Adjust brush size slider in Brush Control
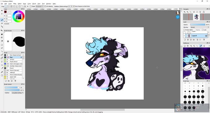The image size is (210, 113). [12, 88]
